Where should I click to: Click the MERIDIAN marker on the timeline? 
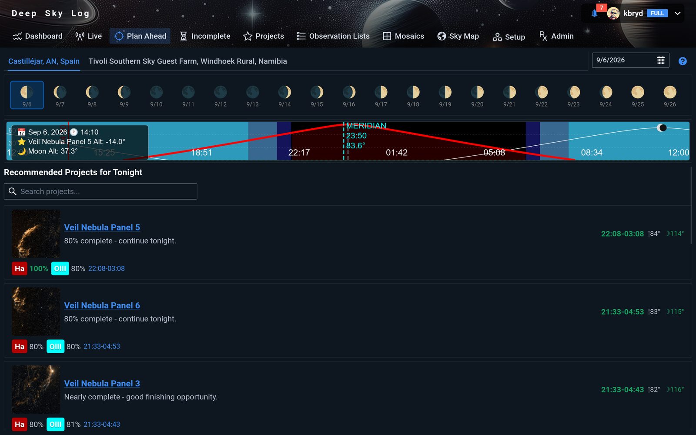coord(366,126)
